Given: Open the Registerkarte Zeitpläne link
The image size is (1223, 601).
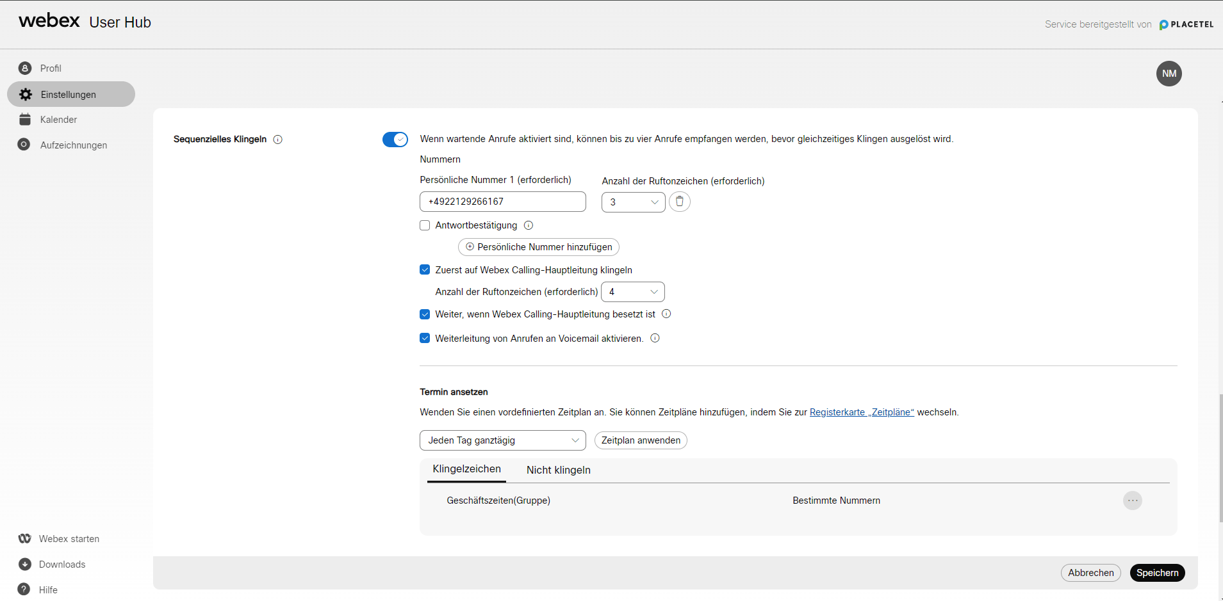Looking at the screenshot, I should (862, 412).
